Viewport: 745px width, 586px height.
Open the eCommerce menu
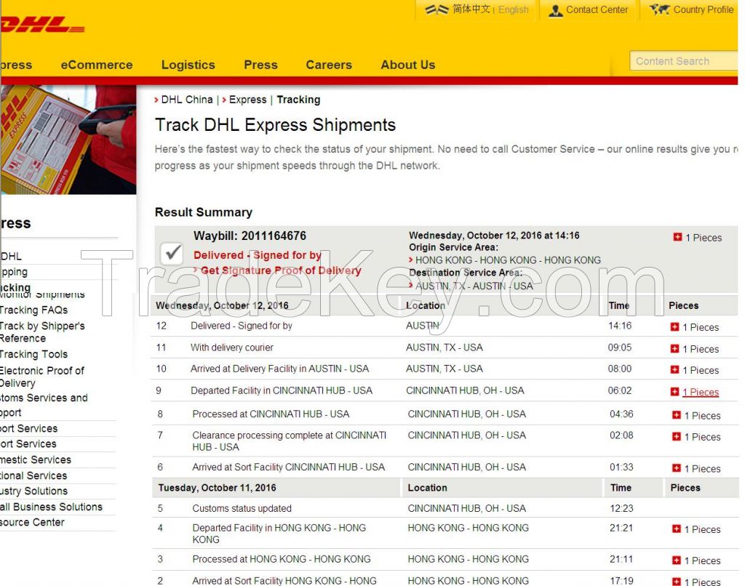tap(97, 65)
